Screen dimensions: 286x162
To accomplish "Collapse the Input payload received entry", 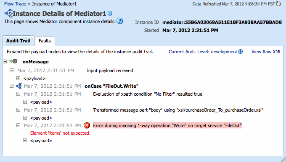I will 11,70.
